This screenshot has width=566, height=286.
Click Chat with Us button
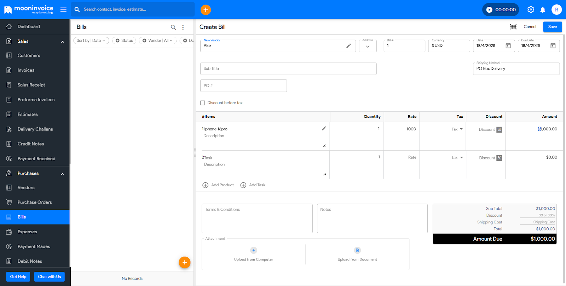pyautogui.click(x=50, y=277)
